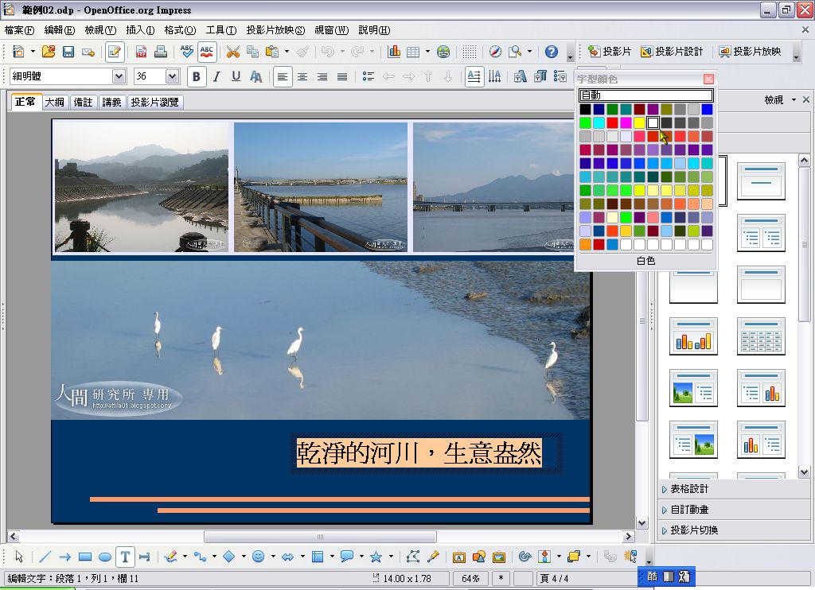Click the Edit Points tool icon

click(413, 557)
